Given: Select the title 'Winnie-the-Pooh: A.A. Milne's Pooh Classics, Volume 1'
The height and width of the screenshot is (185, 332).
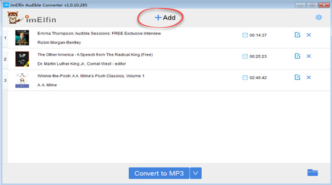Looking at the screenshot, I should click(91, 76).
